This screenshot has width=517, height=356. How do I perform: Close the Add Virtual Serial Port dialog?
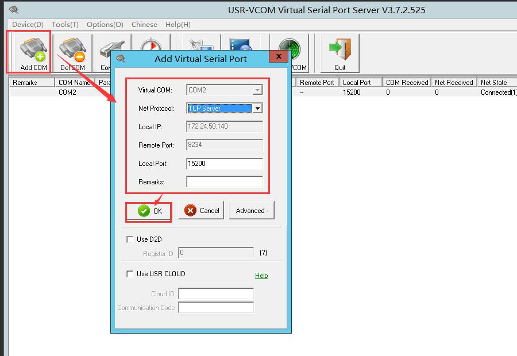(279, 56)
